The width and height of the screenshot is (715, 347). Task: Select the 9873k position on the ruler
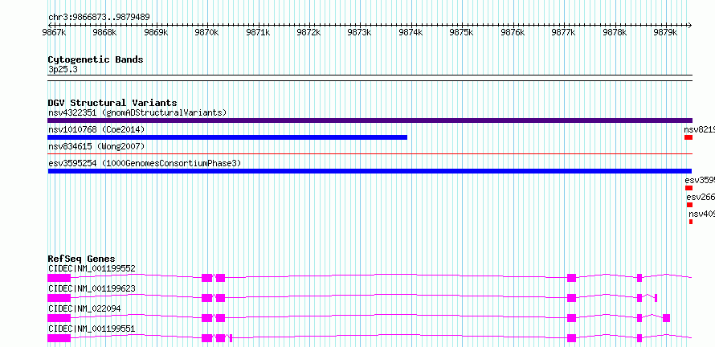coord(360,32)
